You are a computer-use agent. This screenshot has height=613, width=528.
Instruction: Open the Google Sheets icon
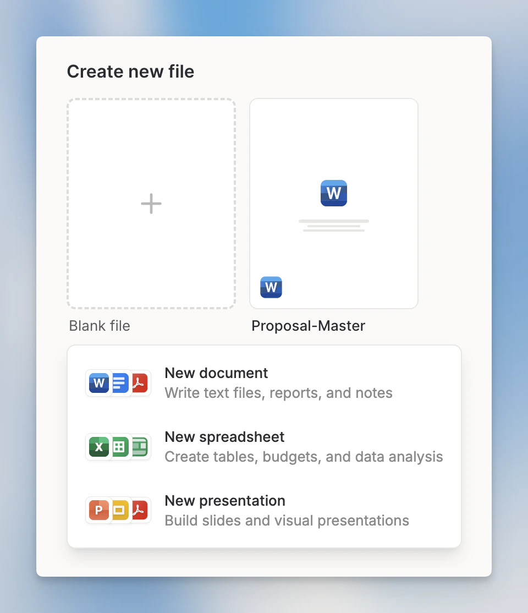[x=118, y=446]
